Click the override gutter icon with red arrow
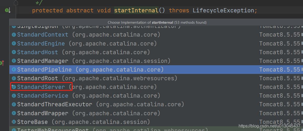This screenshot has width=303, height=131. (2, 63)
